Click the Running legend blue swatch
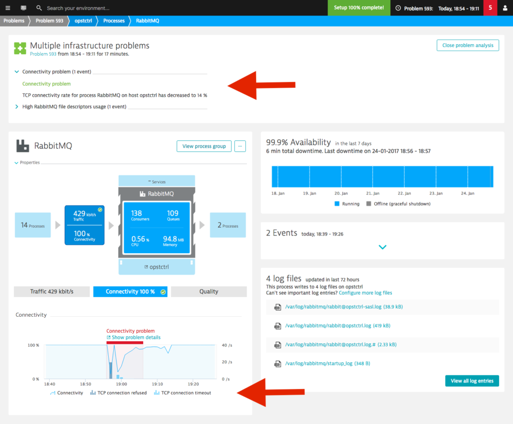This screenshot has height=424, width=513. [x=337, y=203]
